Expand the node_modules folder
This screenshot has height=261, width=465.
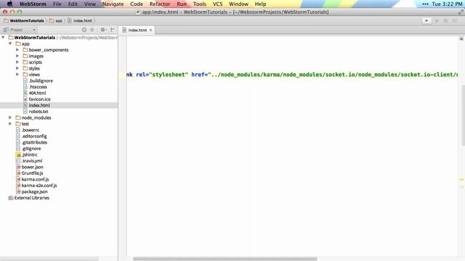coord(10,117)
